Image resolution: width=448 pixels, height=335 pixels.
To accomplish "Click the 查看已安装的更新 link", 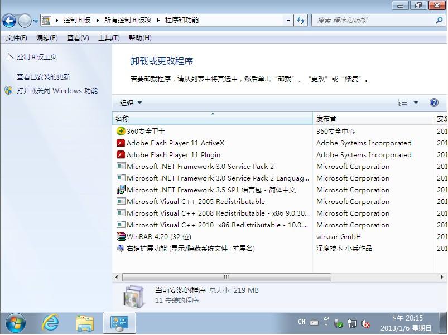I will (x=44, y=77).
